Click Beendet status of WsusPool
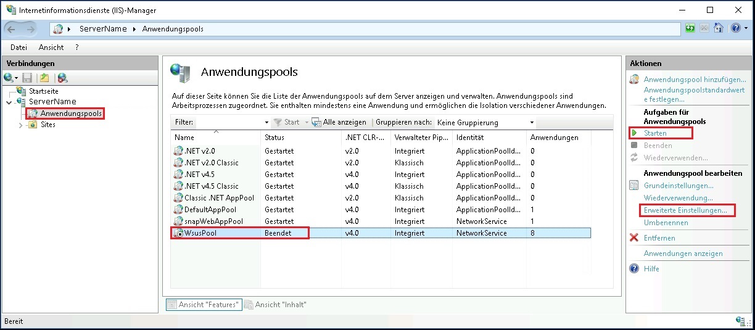755x330 pixels. pos(278,233)
